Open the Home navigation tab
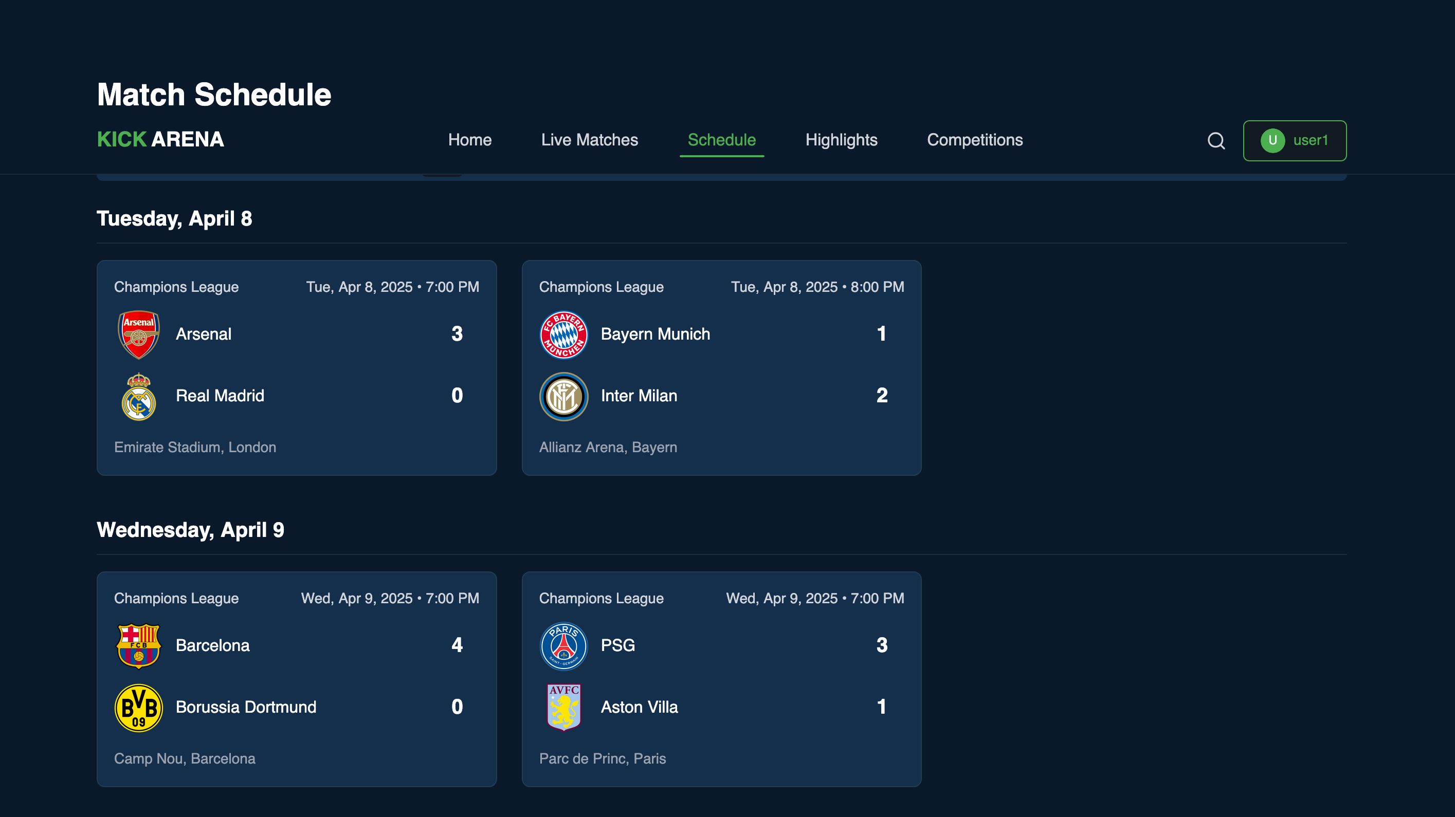Viewport: 1455px width, 817px height. 469,140
